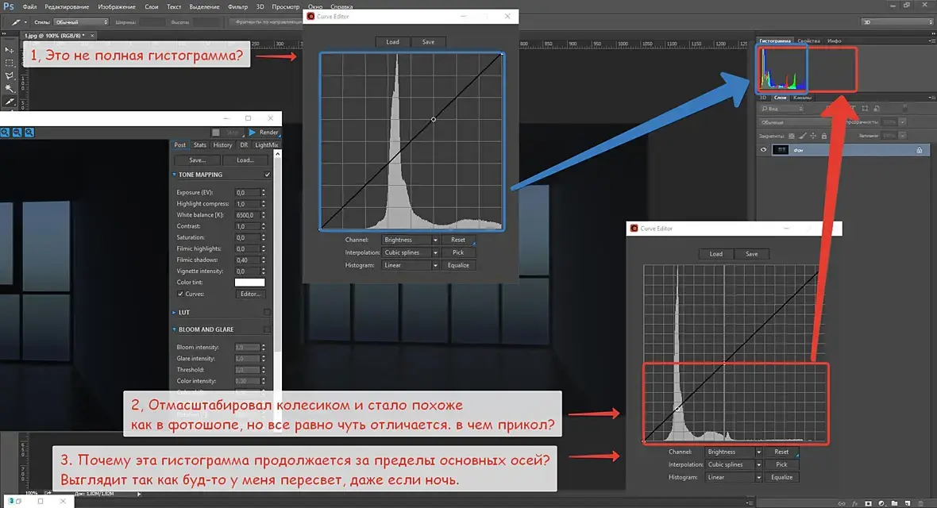
Task: Switch to the LightMix tab
Action: coord(267,144)
